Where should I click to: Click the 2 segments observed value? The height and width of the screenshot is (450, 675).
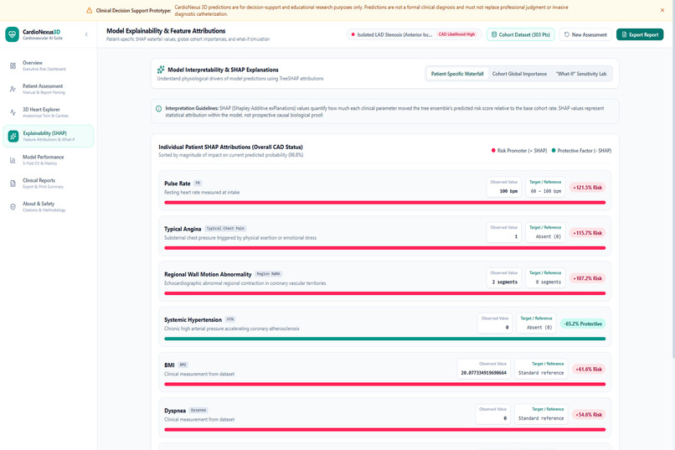point(503,277)
